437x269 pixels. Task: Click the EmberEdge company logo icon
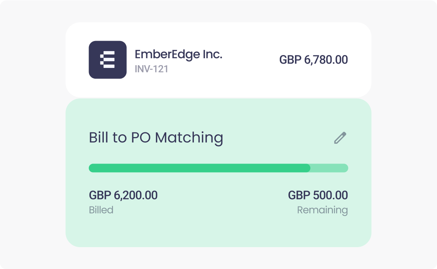coord(108,60)
